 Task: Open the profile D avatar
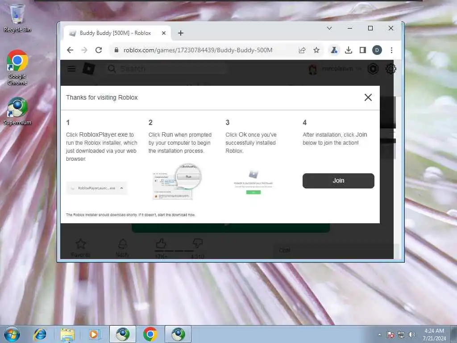coord(377,50)
